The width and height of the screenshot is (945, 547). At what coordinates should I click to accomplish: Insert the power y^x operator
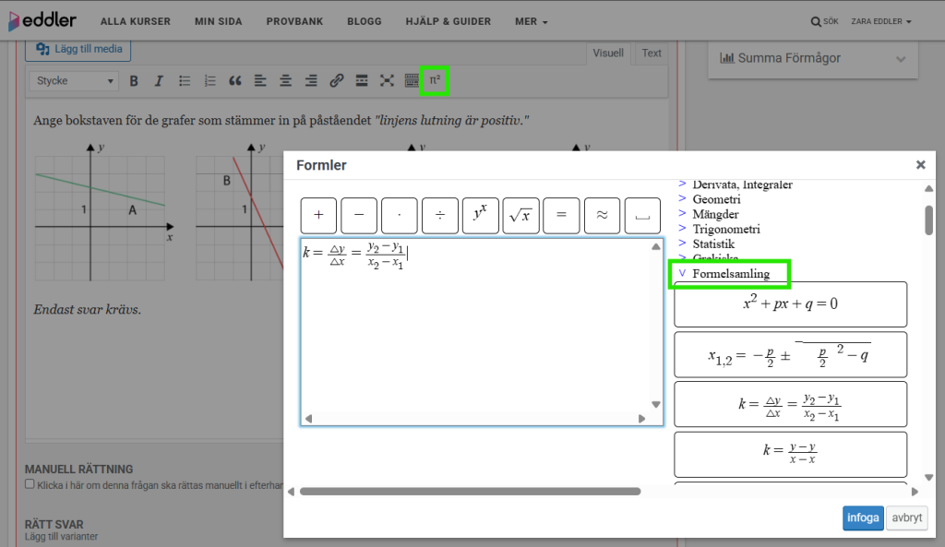pos(480,215)
